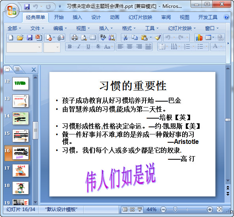
Task: Fit slide to current window
Action: pos(219,209)
